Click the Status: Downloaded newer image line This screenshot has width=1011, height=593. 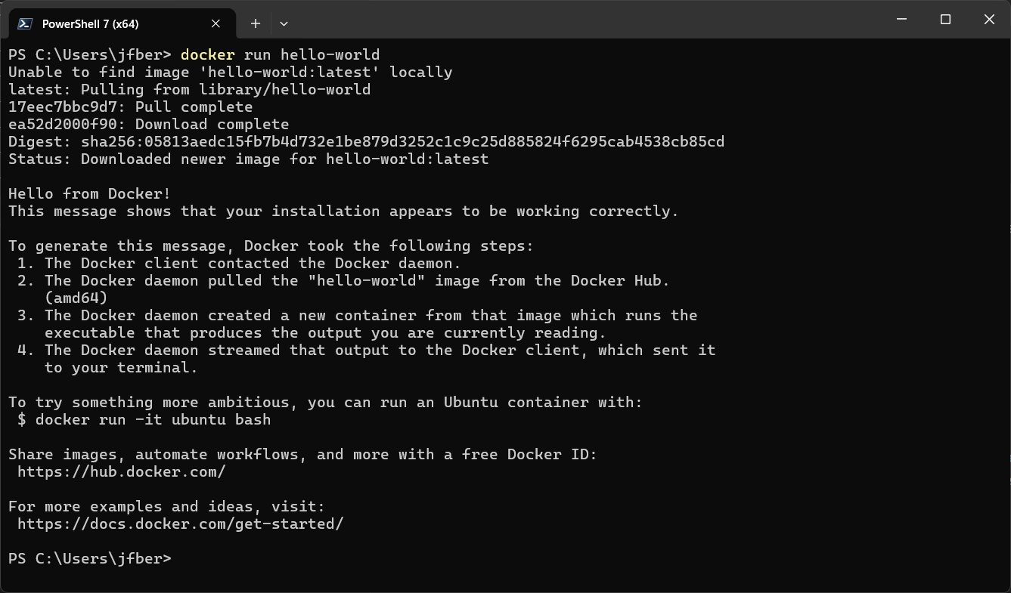click(248, 159)
